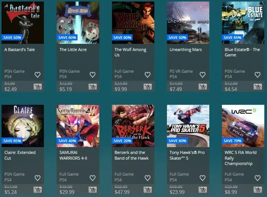
Task: Favorite Berserk and the Band of the Hawk
Action: point(147,178)
